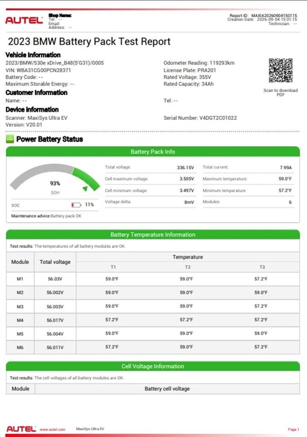Click the Page 1 footer label
The width and height of the screenshot is (307, 437).
pyautogui.click(x=294, y=429)
